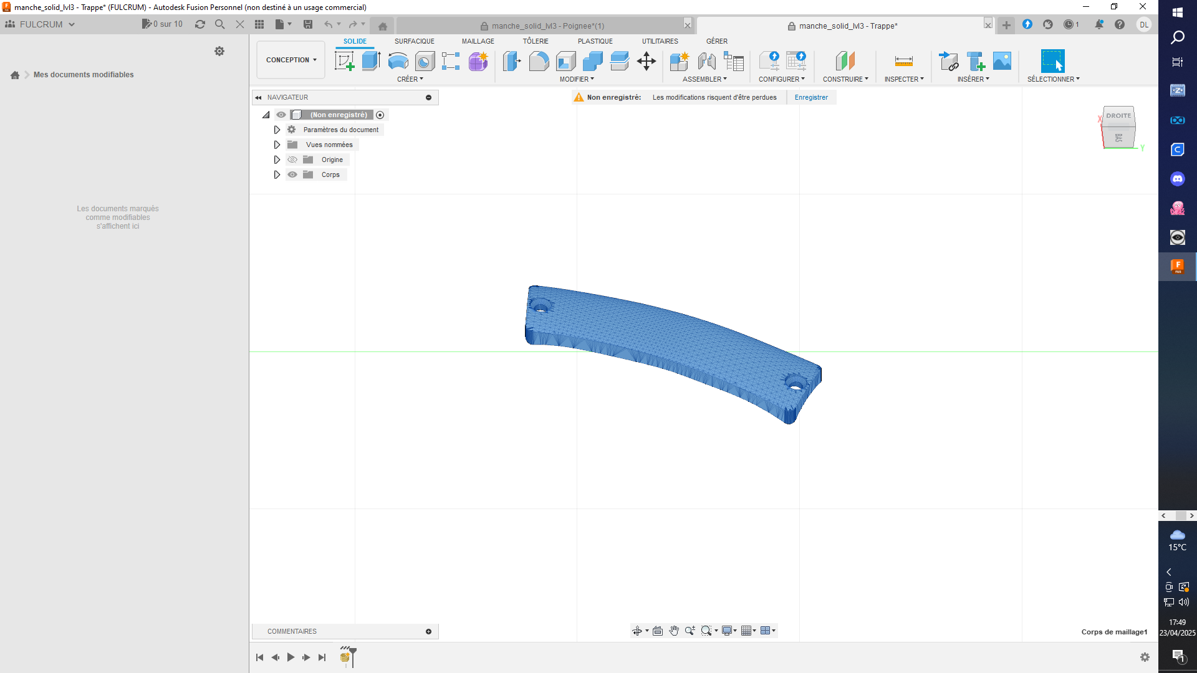The width and height of the screenshot is (1197, 673).
Task: Select the Offset Face tool
Action: coord(620,61)
